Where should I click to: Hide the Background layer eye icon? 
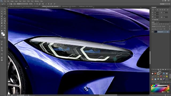[x=153, y=32]
